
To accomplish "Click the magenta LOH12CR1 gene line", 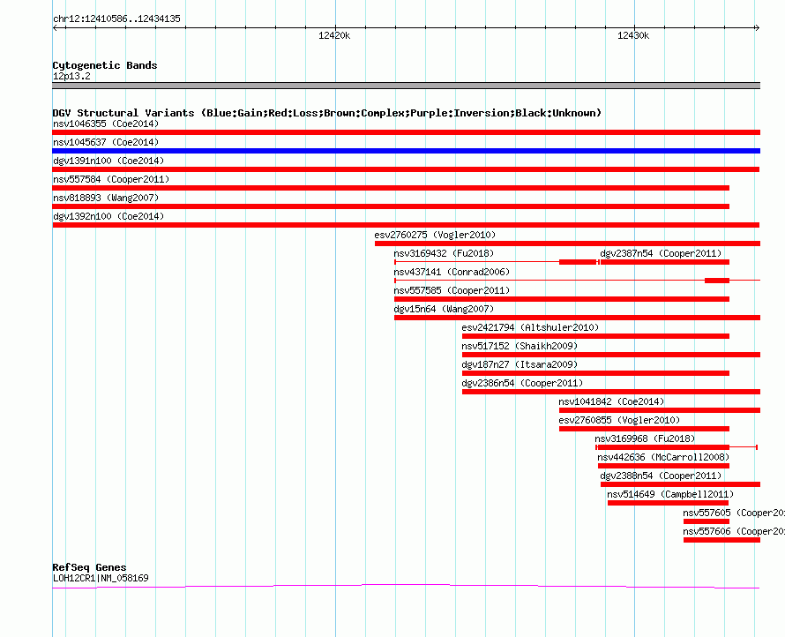I will tap(406, 586).
